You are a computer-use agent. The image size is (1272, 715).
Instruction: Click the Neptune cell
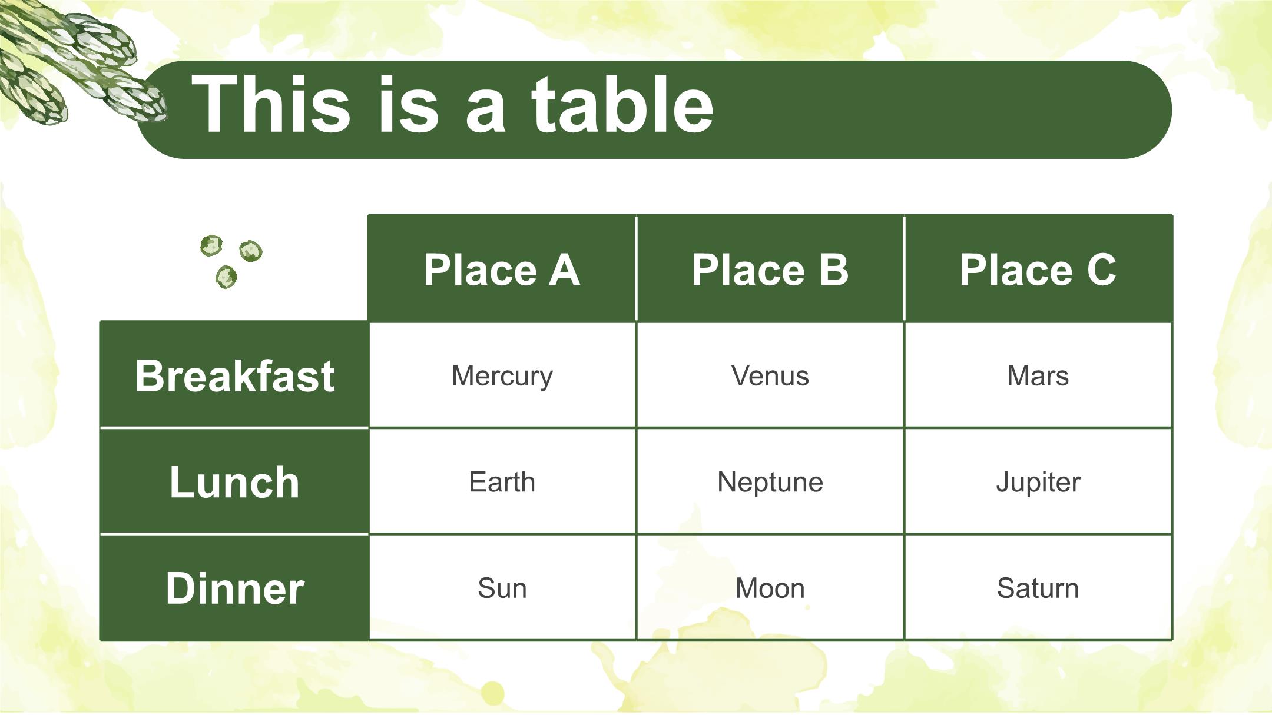[770, 481]
